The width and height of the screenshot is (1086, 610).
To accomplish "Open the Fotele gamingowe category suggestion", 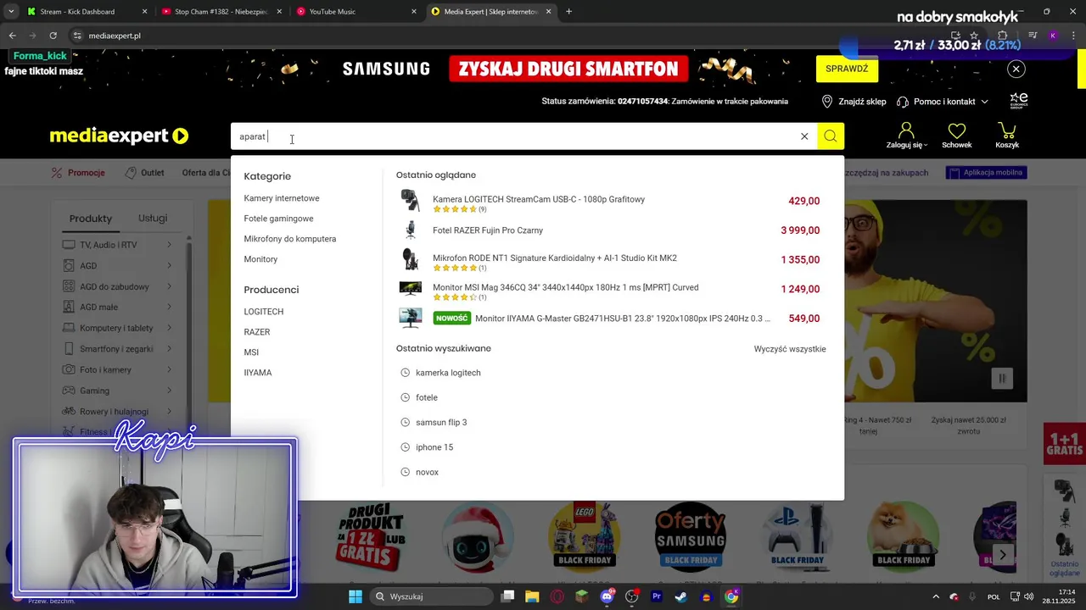I will (278, 219).
